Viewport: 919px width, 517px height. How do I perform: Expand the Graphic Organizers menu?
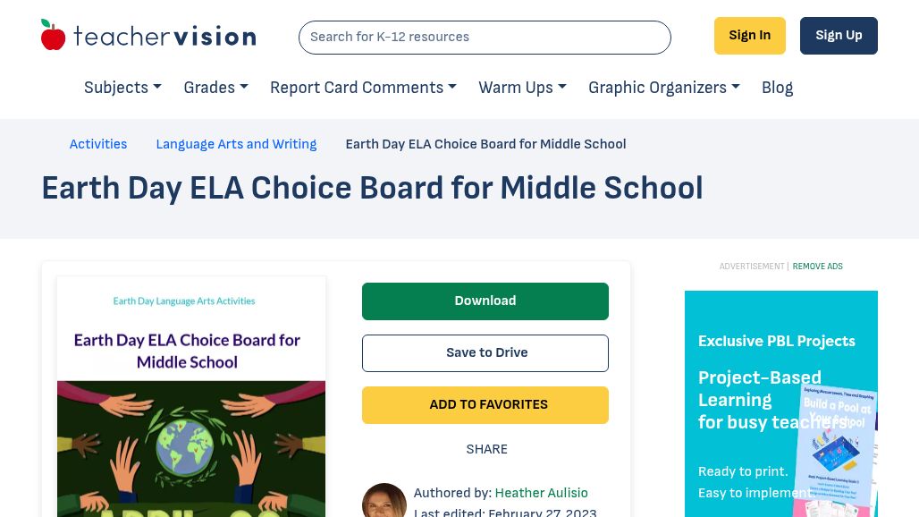pyautogui.click(x=663, y=88)
